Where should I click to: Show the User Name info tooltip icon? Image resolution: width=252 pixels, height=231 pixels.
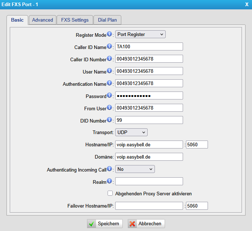point(110,71)
